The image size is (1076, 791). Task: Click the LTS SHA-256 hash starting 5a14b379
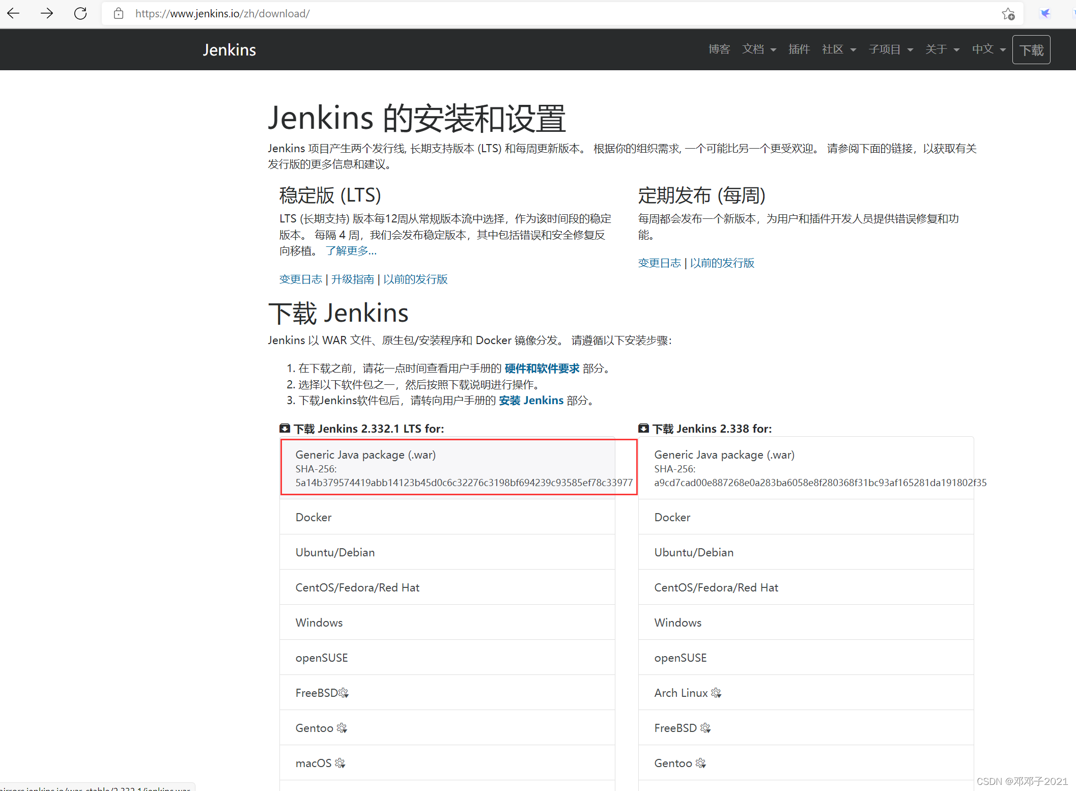[464, 483]
